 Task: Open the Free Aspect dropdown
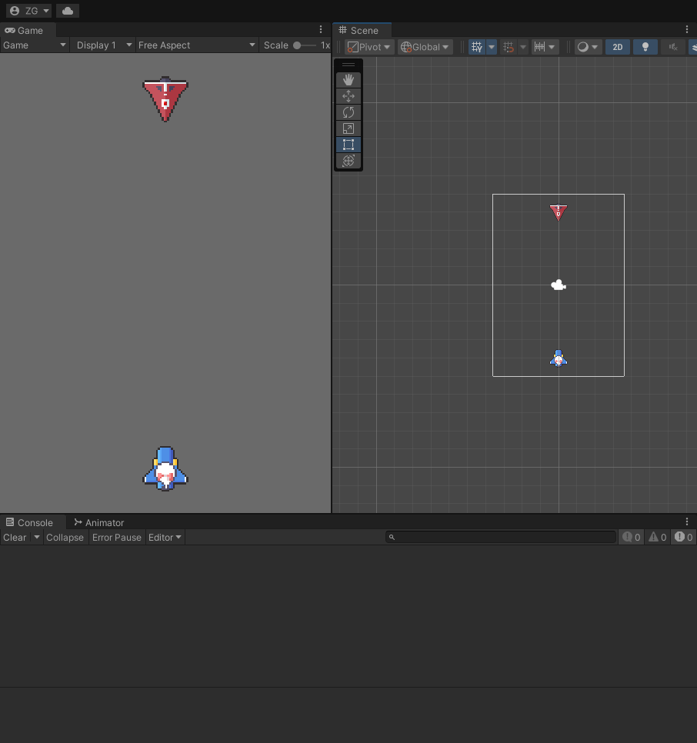(197, 45)
